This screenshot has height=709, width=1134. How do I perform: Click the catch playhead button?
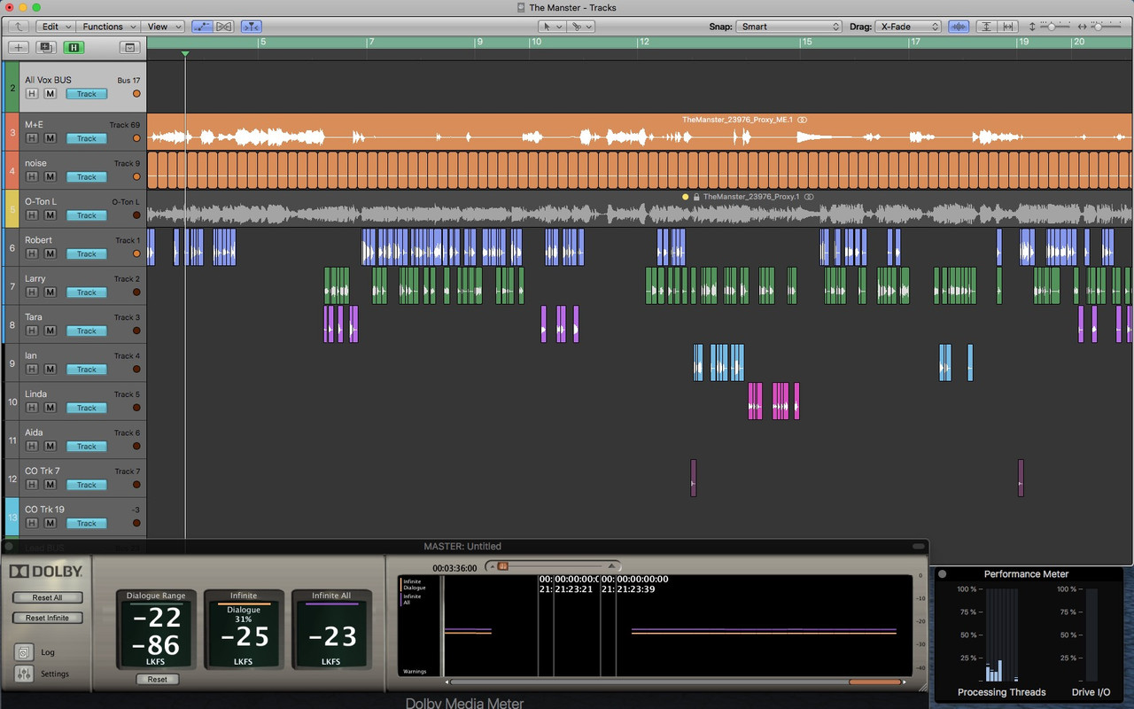coord(252,27)
